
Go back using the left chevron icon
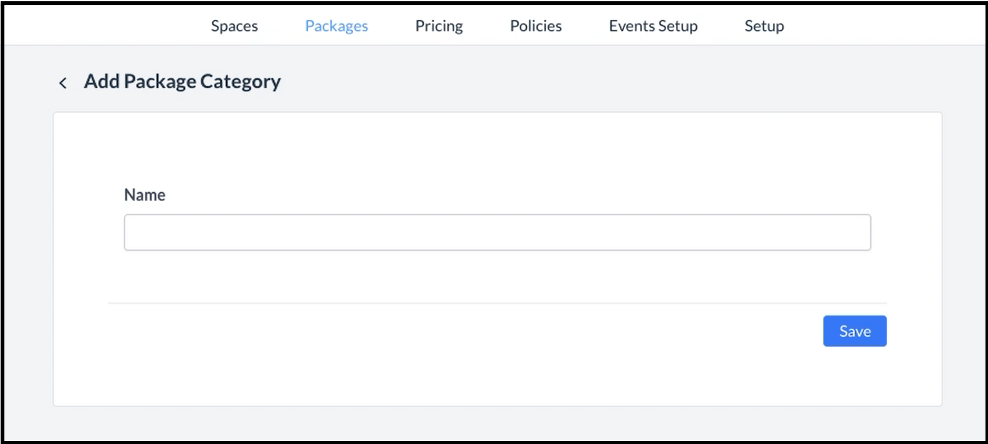[63, 83]
